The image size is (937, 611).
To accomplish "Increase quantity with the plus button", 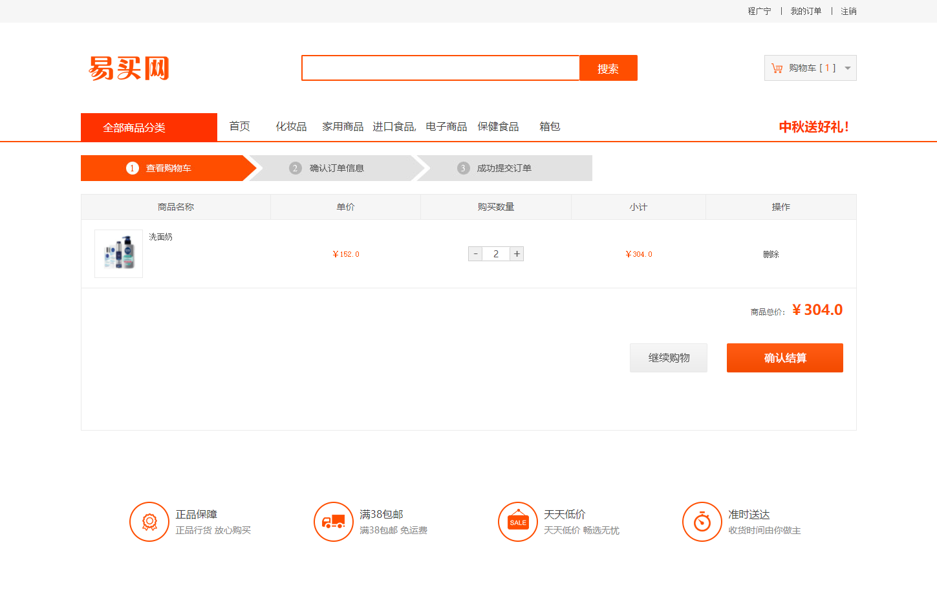I will click(516, 253).
